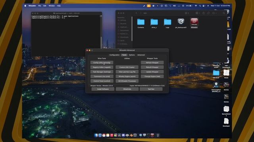
Task: Click the volume icon in menu bar
Action: (x=175, y=6)
